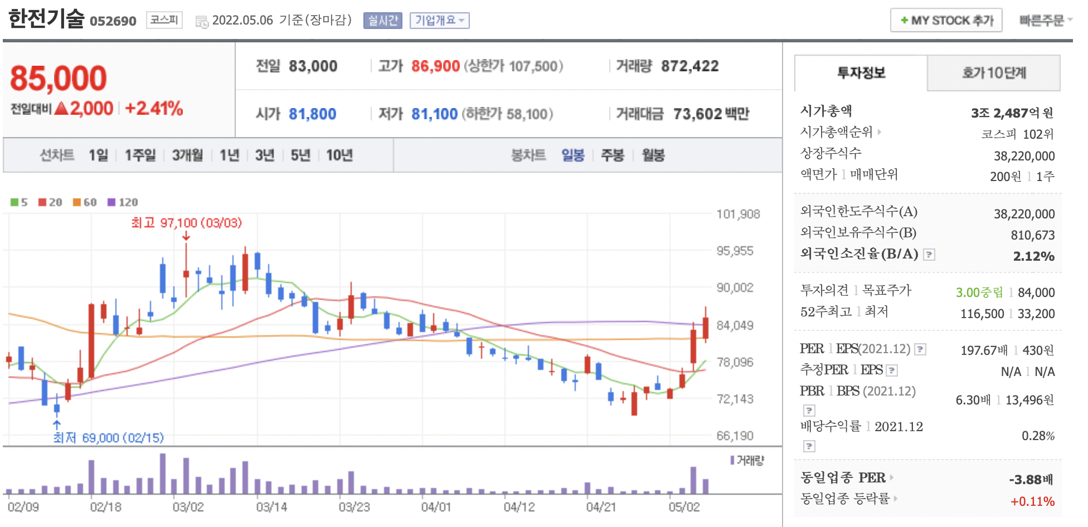Click the 외국인보유주식수 value 810,673
This screenshot has width=1088, height=527.
click(1033, 235)
